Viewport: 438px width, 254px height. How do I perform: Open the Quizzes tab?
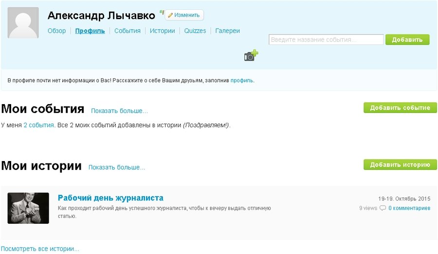(195, 31)
